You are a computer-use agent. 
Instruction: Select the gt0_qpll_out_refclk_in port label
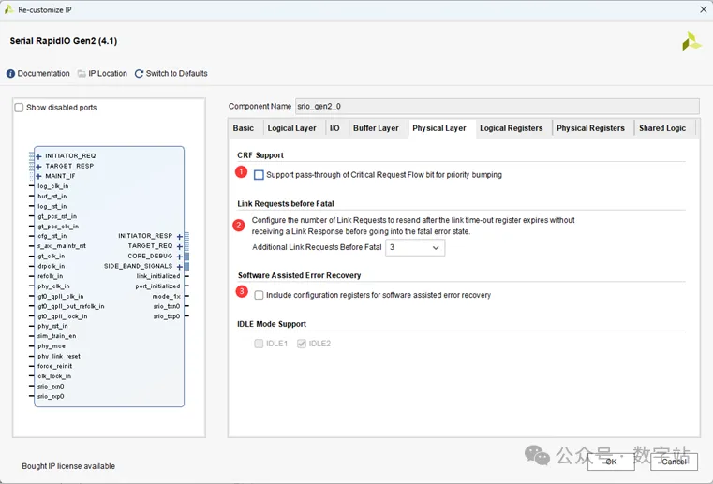[71, 306]
